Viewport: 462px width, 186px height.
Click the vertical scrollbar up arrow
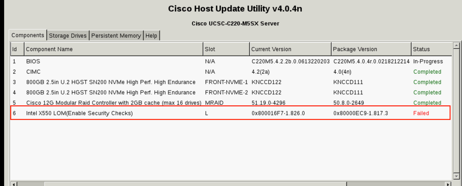pyautogui.click(x=456, y=46)
